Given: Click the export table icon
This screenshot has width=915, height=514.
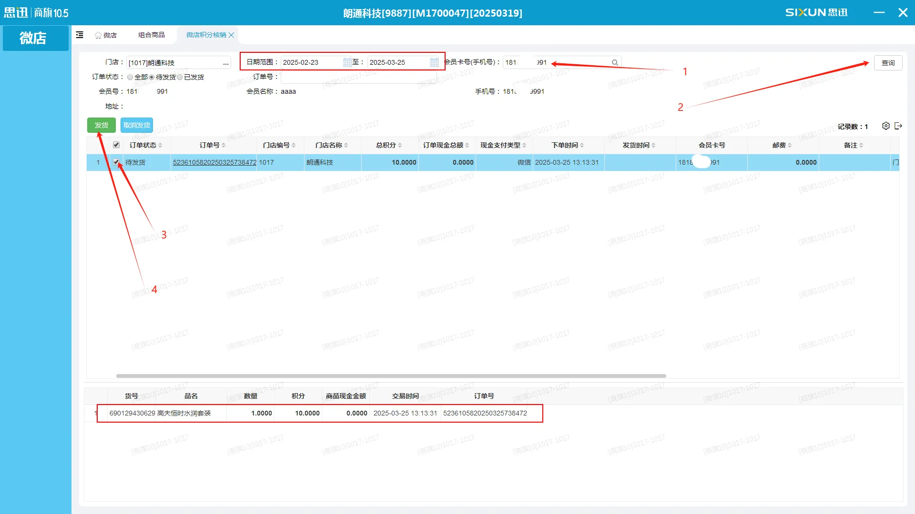Looking at the screenshot, I should [898, 126].
